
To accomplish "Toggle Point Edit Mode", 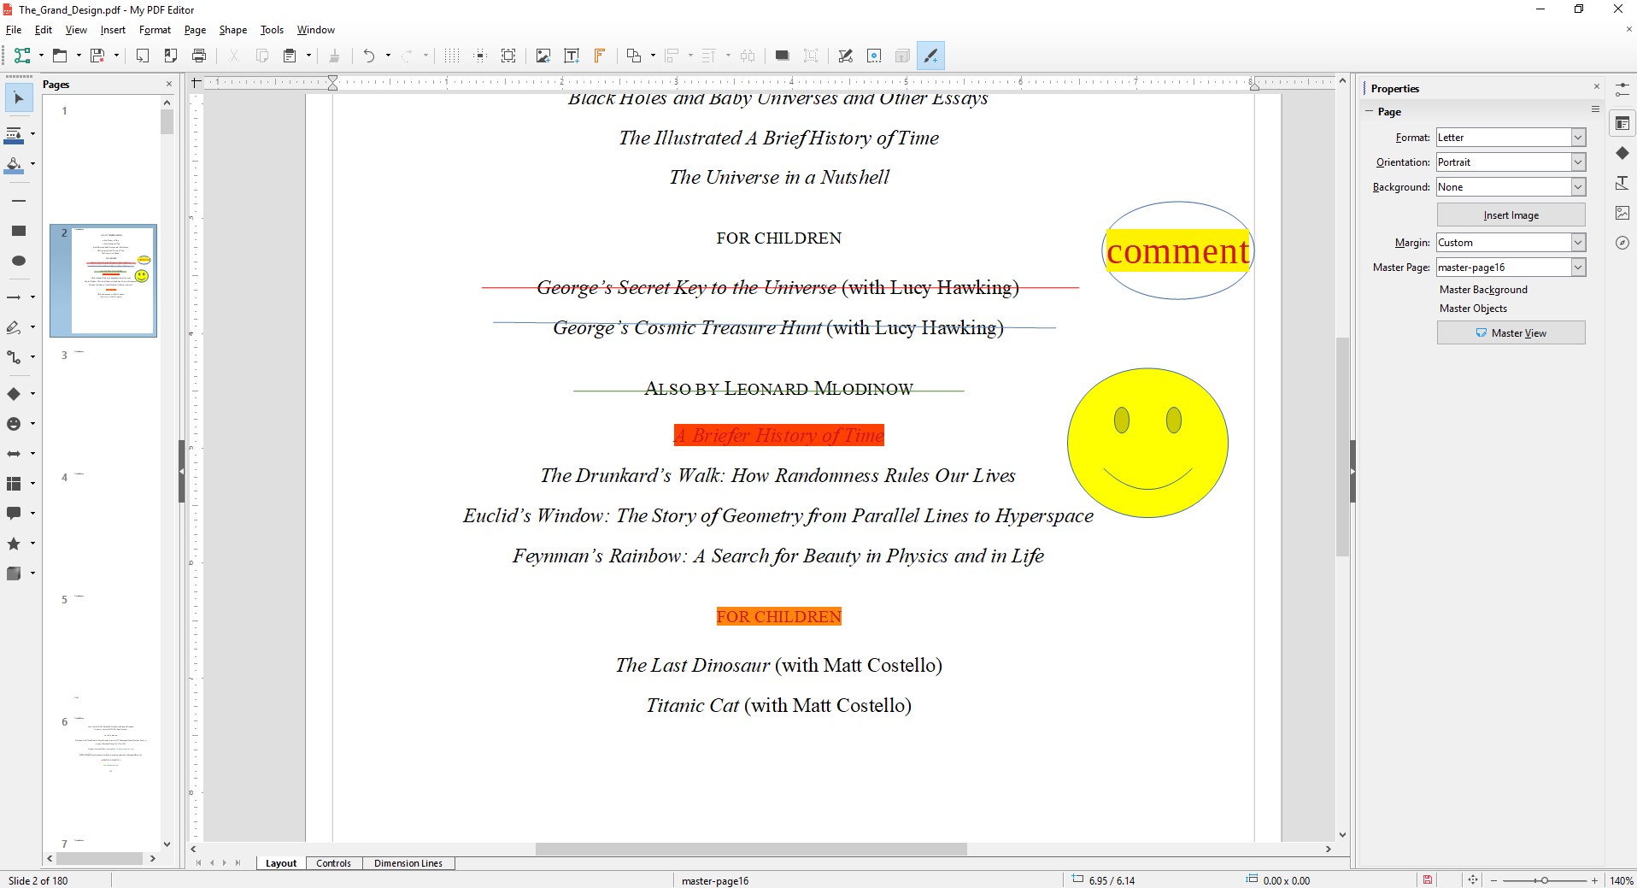I will pos(846,56).
